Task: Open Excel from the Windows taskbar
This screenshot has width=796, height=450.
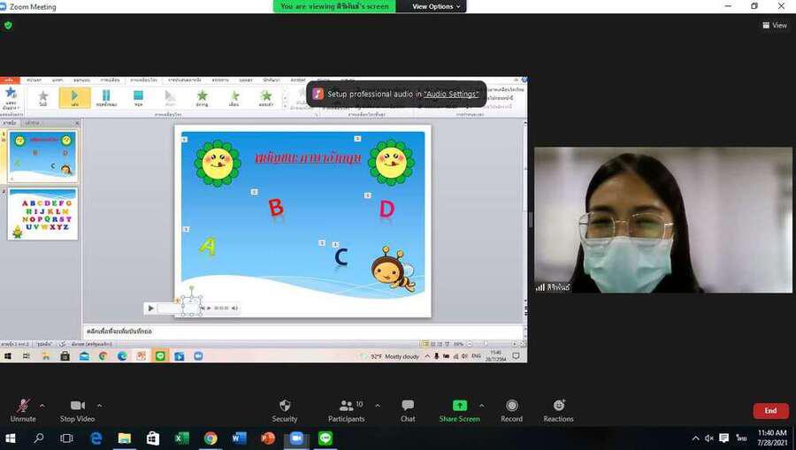Action: [181, 438]
